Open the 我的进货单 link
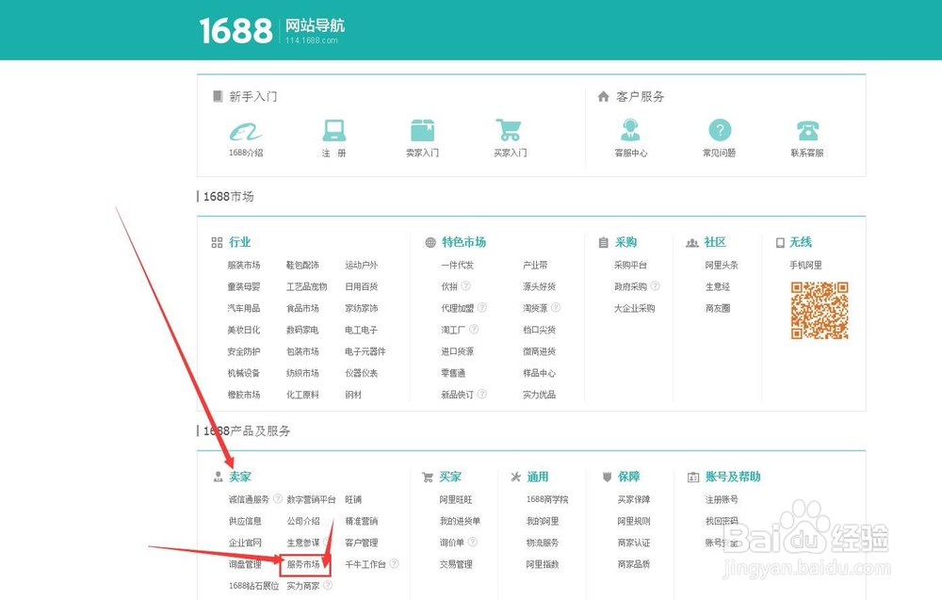Screen dimensions: 942x600 (460, 521)
